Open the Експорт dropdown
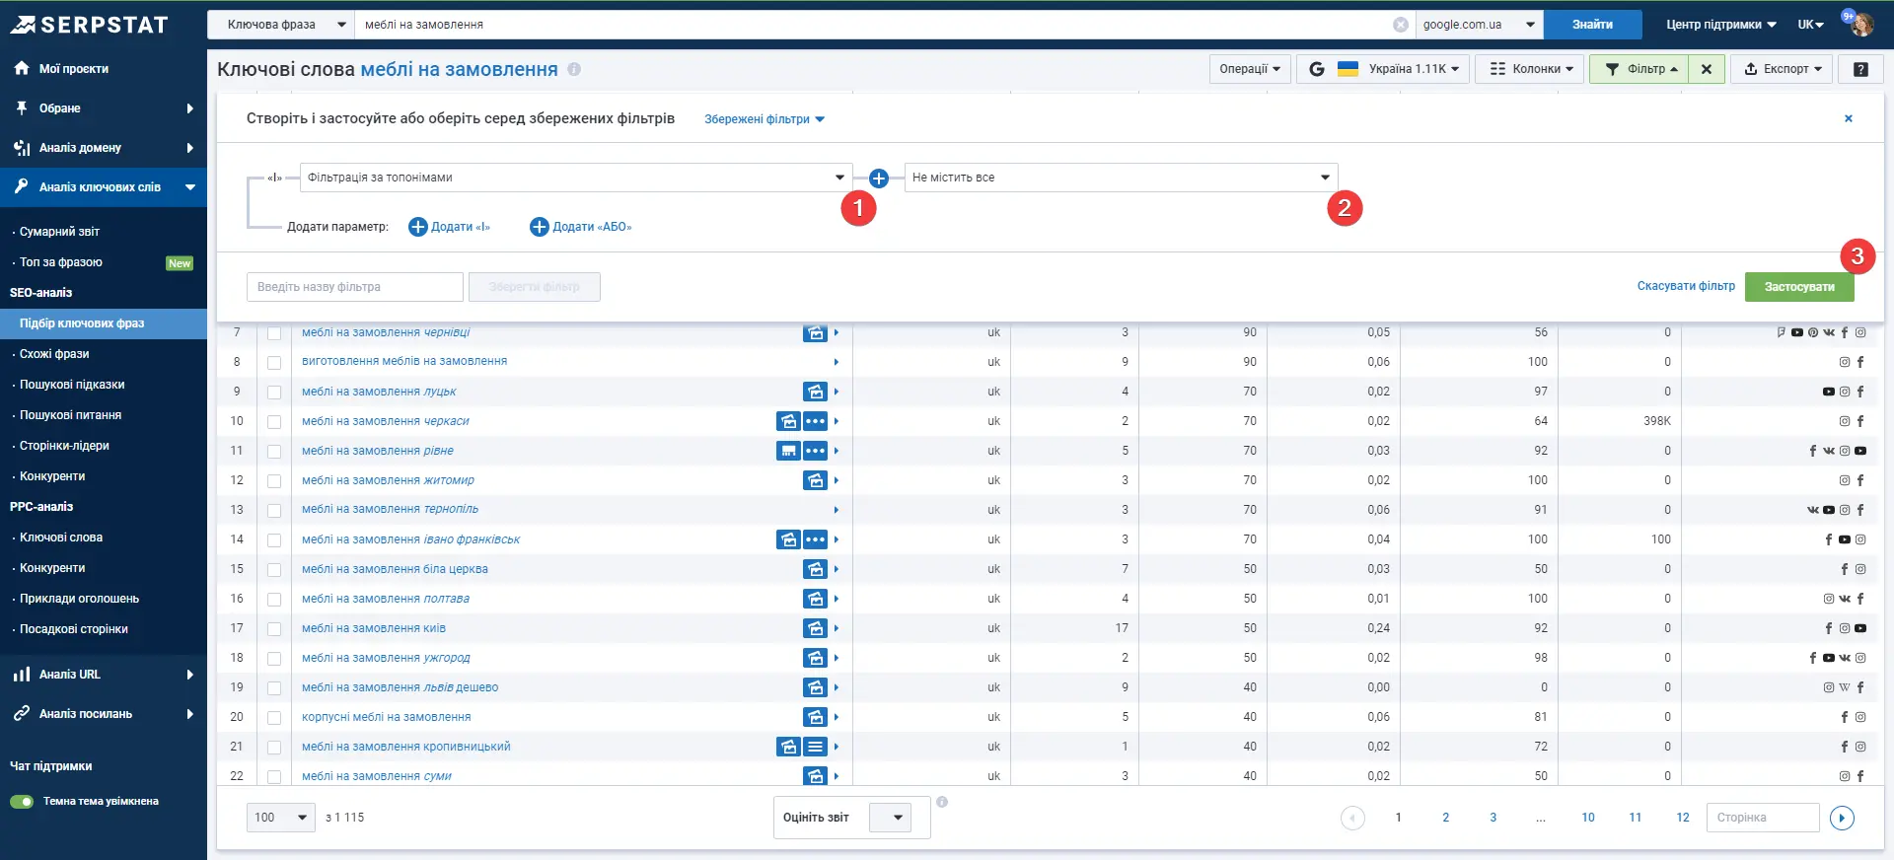Viewport: 1894px width, 860px height. point(1782,69)
